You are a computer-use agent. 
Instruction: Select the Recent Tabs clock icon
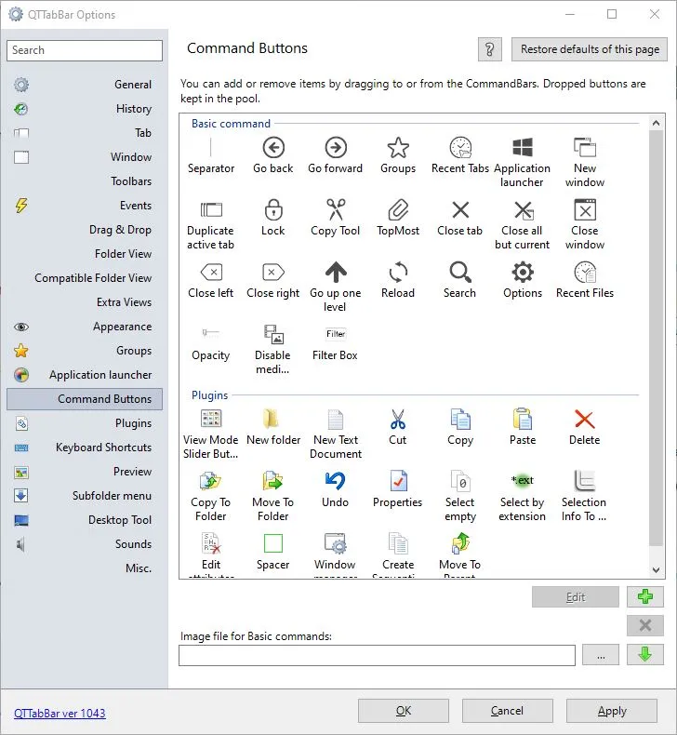(460, 148)
